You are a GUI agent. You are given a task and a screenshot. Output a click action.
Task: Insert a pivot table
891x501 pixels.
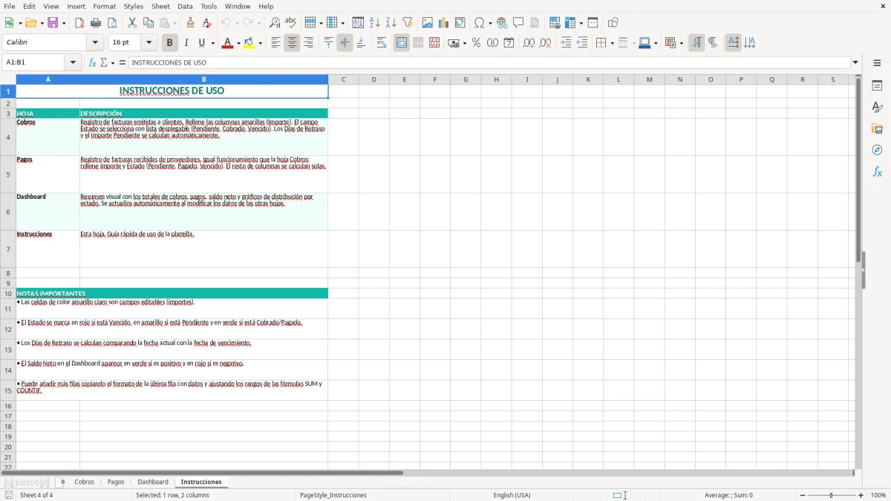pos(460,23)
